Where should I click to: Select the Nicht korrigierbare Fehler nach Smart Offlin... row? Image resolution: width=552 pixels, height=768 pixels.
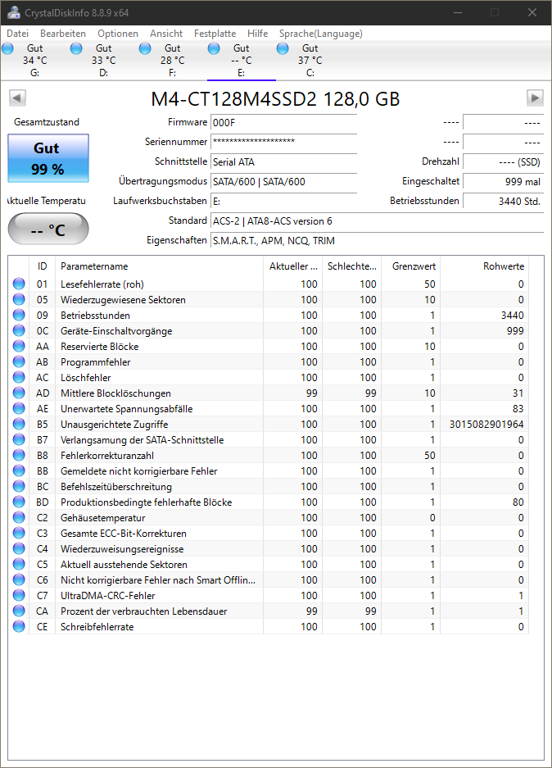point(269,580)
